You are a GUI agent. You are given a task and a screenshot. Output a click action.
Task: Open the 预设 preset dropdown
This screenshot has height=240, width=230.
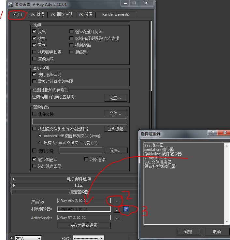point(88,238)
